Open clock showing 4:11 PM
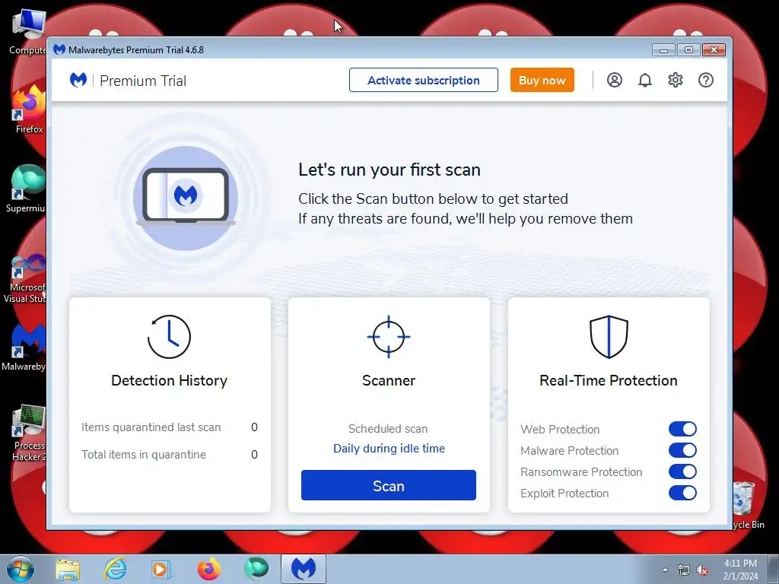The height and width of the screenshot is (584, 779). pos(740,570)
